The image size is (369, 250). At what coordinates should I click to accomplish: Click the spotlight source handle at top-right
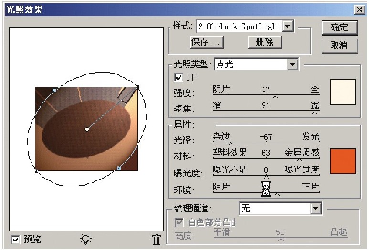137,87
